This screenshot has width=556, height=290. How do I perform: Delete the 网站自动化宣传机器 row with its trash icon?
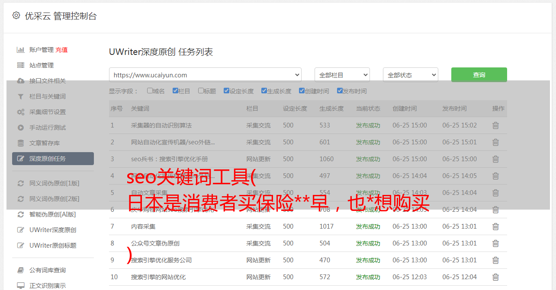click(496, 142)
